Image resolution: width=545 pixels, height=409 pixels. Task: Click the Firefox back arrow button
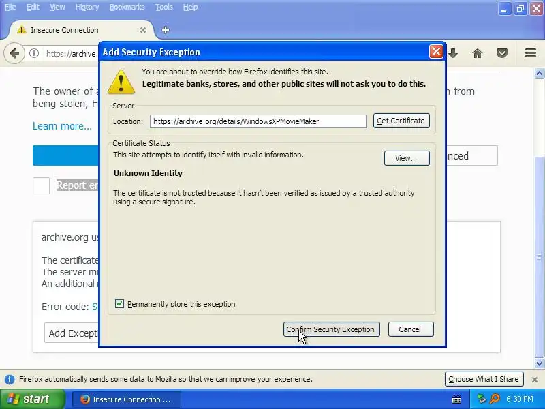click(x=14, y=53)
